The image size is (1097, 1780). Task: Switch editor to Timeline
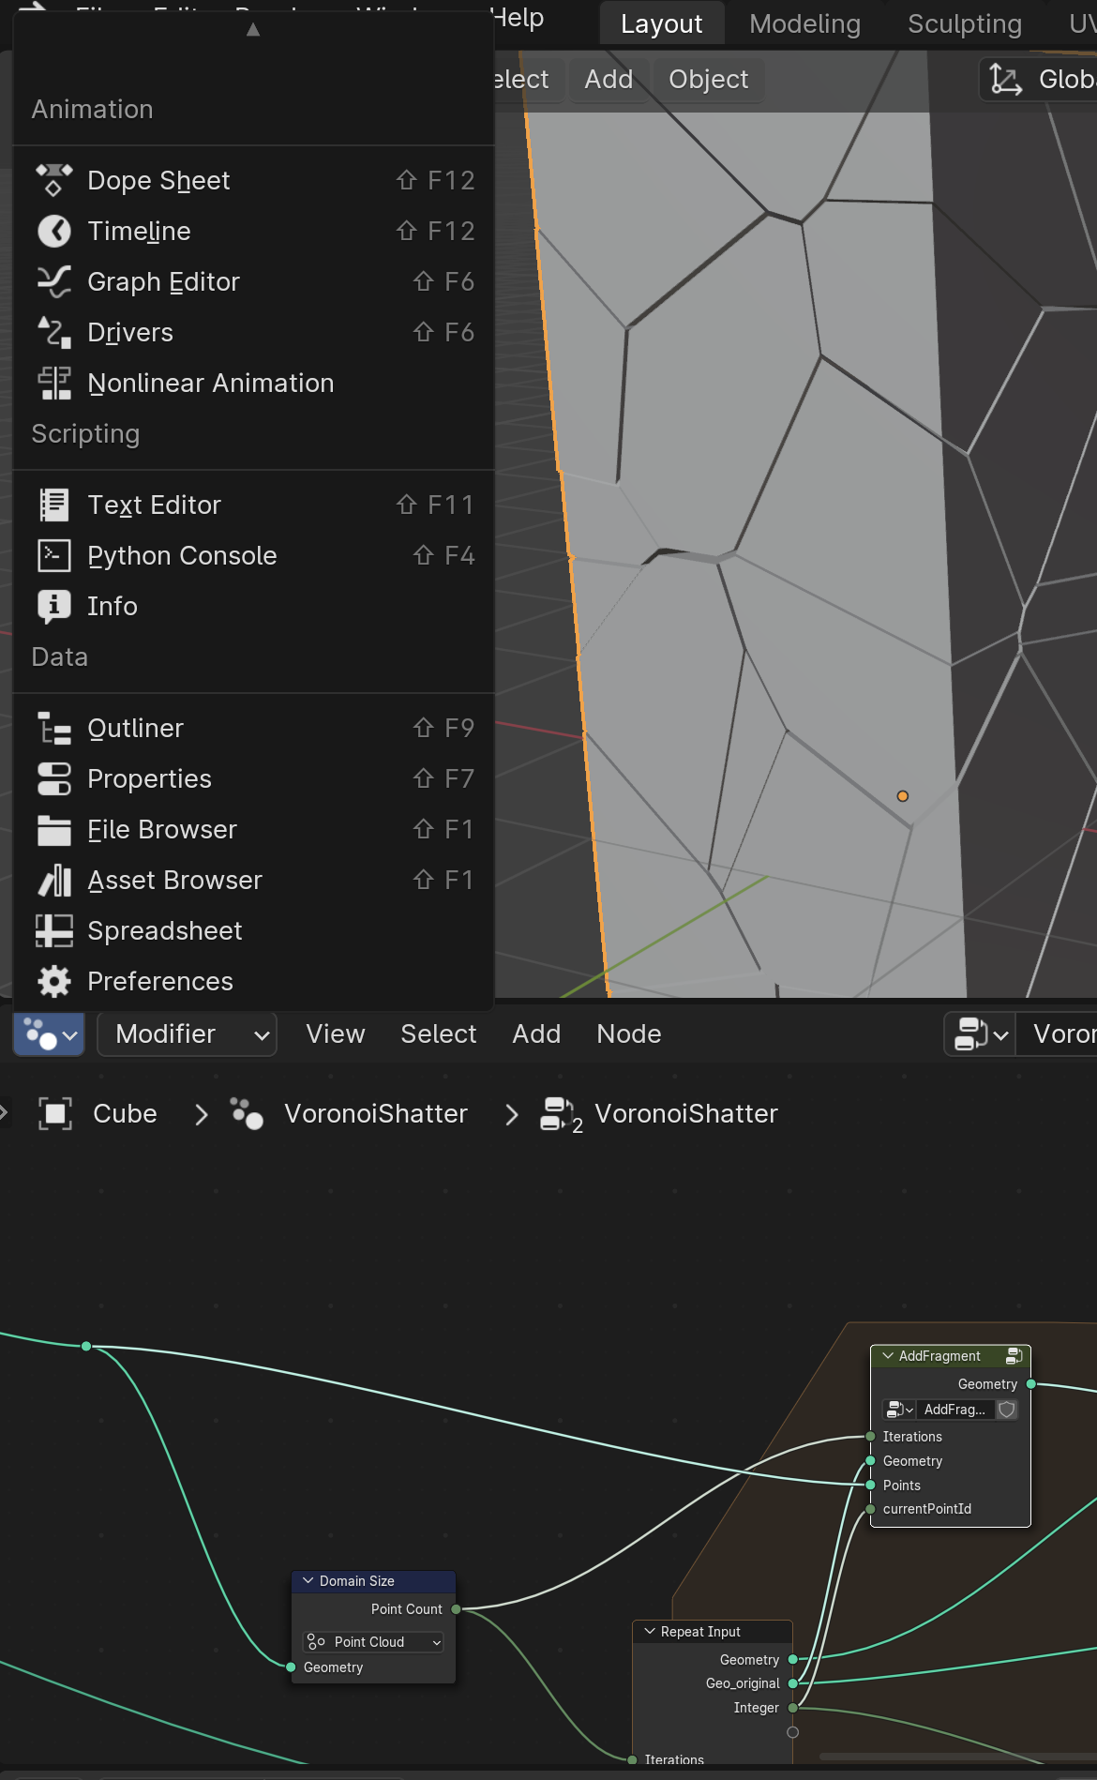253,231
